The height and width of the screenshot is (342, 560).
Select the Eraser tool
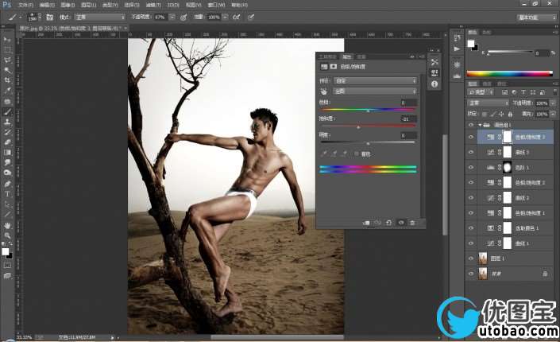click(x=7, y=142)
